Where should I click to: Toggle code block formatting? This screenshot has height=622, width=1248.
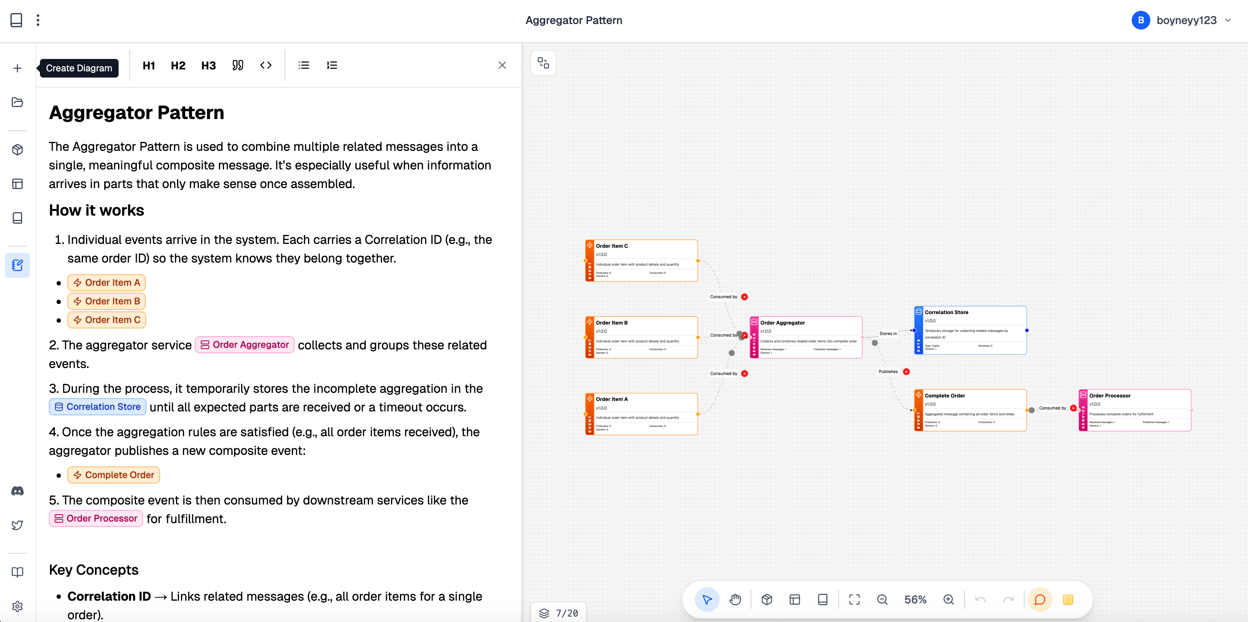pyautogui.click(x=265, y=66)
